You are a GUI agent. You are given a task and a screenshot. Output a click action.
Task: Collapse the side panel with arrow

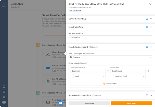tap(66, 53)
